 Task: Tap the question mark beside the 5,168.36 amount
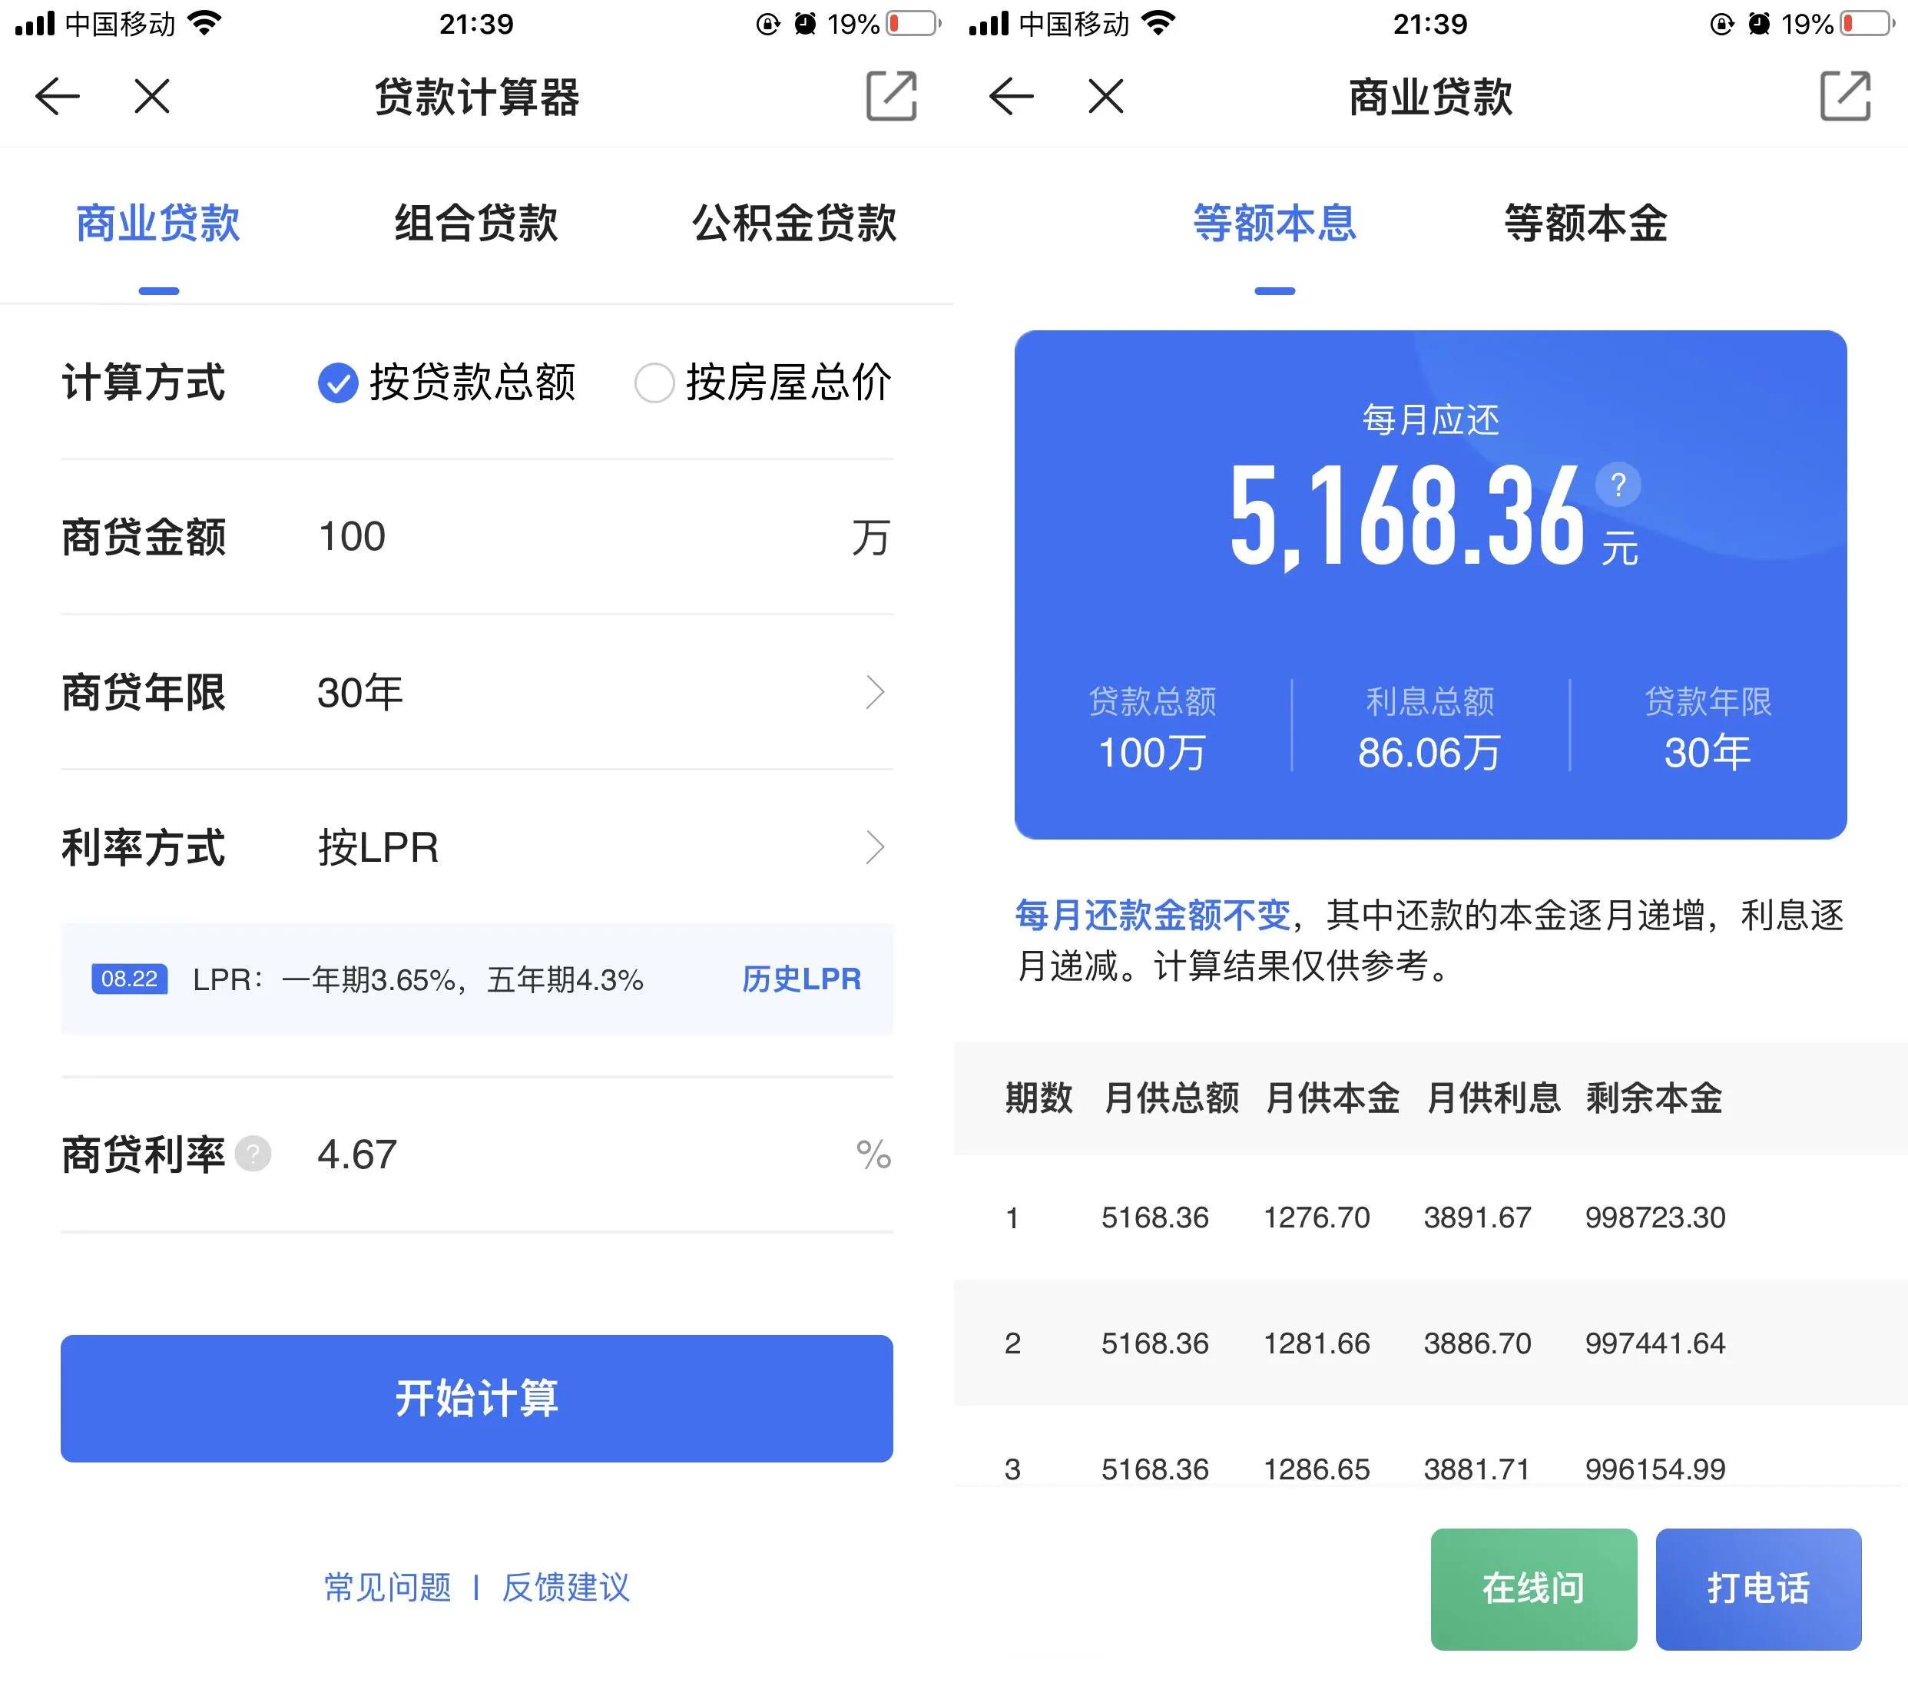[x=1618, y=485]
